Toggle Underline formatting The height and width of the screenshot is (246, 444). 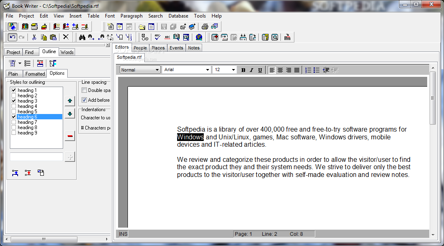[260, 70]
